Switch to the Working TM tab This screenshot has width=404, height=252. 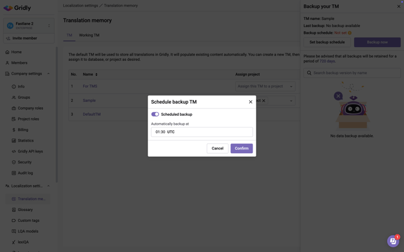(89, 35)
